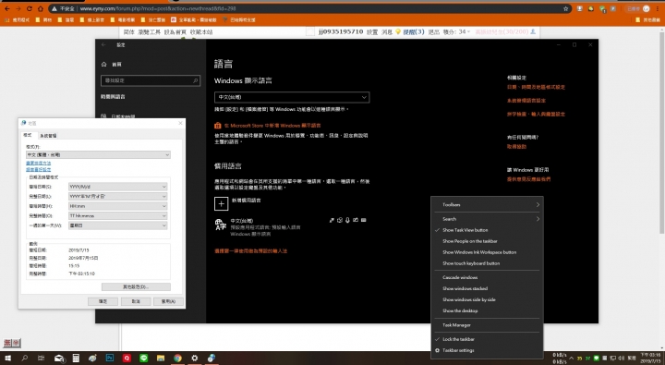Viewport: 665px width, 365px height.
Task: Open the red Q app on taskbar
Action: coord(127,359)
